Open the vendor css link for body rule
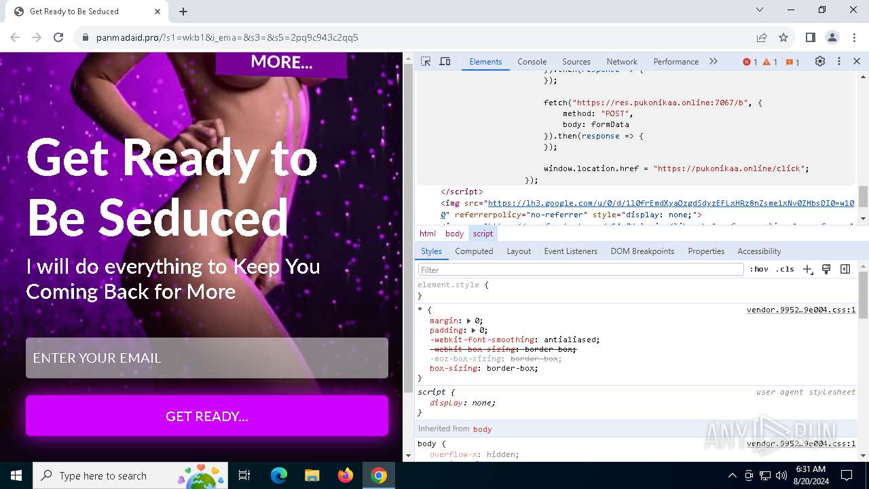Screen dimensions: 869x489 pyautogui.click(x=801, y=443)
